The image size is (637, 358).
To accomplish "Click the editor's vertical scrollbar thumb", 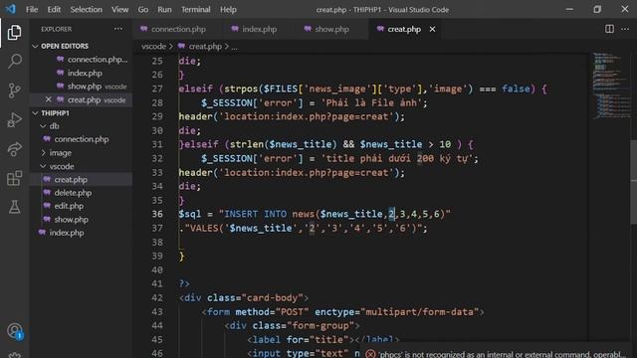I will click(x=633, y=181).
